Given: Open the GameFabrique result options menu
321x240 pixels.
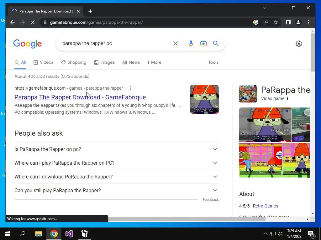Looking at the screenshot, I should [131, 88].
